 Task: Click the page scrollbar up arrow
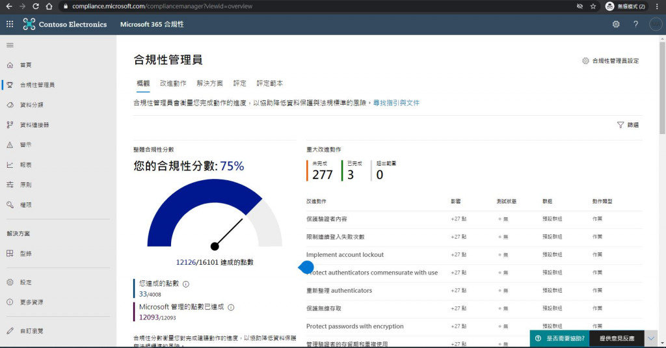tap(662, 38)
